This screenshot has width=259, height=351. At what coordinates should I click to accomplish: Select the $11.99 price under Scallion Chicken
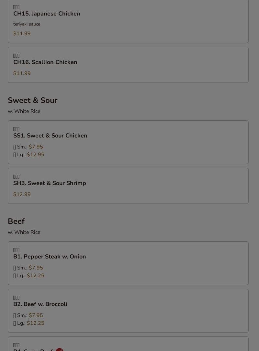point(22,73)
